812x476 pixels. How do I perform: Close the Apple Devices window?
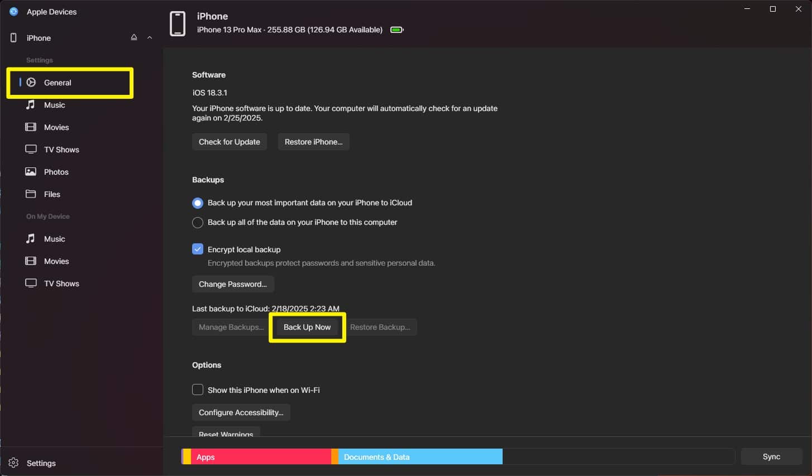pos(799,9)
